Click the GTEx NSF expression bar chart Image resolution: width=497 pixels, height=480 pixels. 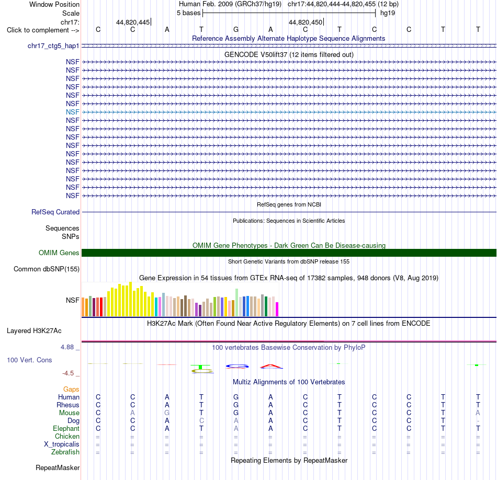tap(180, 300)
